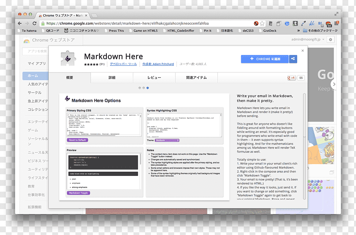Viewport: 356px width, 235px height.
Task: Open the blue bird mail extension
Action: [x=287, y=23]
